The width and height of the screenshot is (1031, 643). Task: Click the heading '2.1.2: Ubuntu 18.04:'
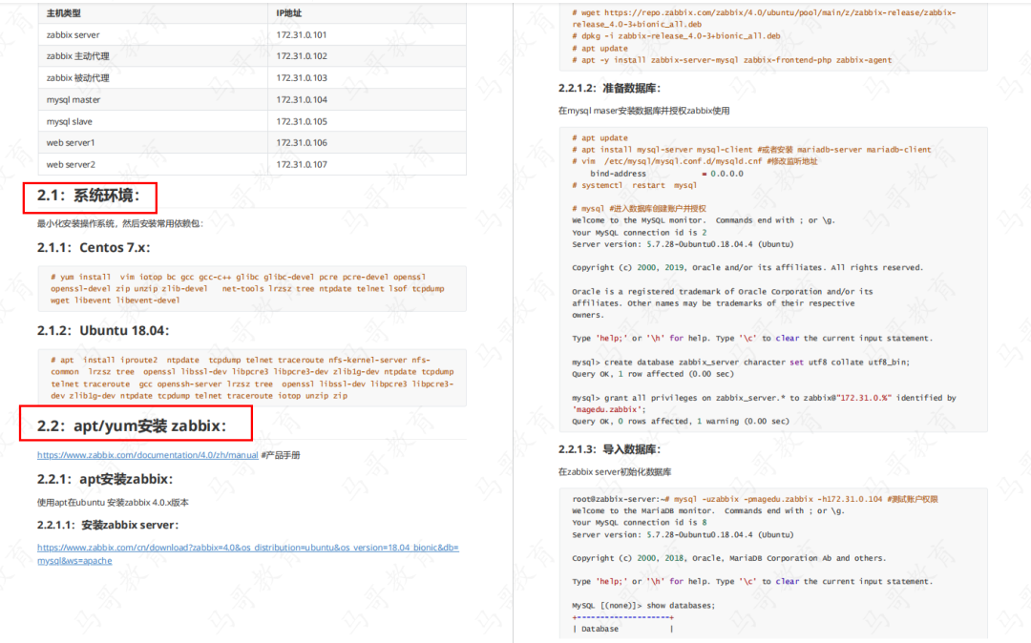[102, 330]
